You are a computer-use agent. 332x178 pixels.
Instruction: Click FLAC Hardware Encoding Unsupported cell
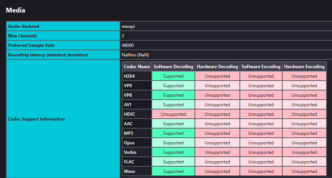[304, 162]
